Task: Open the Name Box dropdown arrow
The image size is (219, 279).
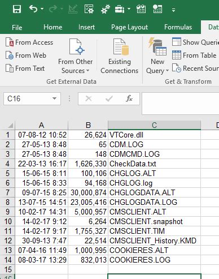Action: pyautogui.click(x=54, y=98)
